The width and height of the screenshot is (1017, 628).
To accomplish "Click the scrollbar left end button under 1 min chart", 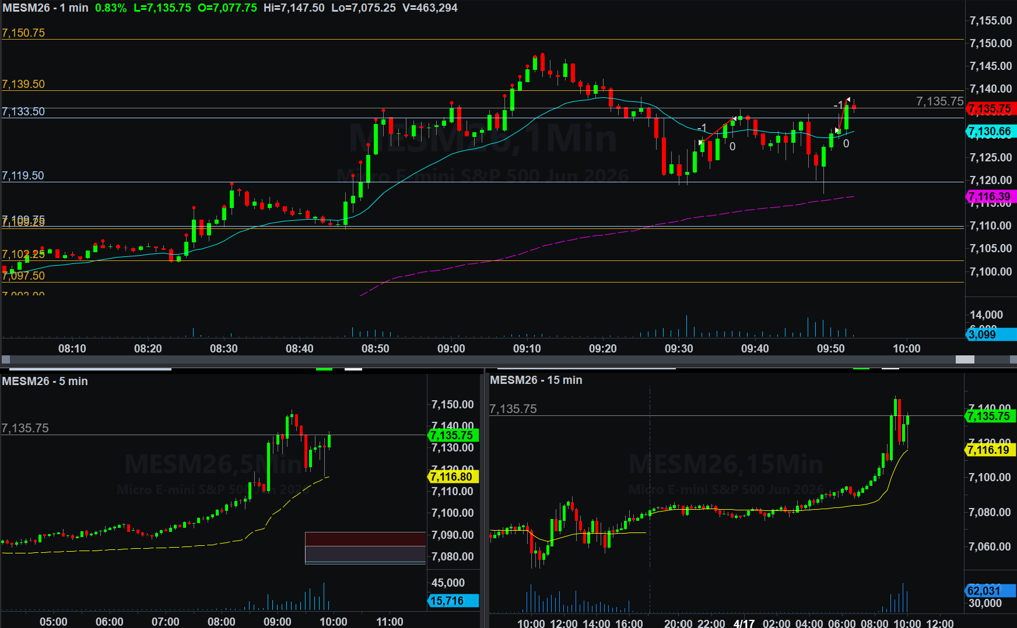I will tap(5, 359).
